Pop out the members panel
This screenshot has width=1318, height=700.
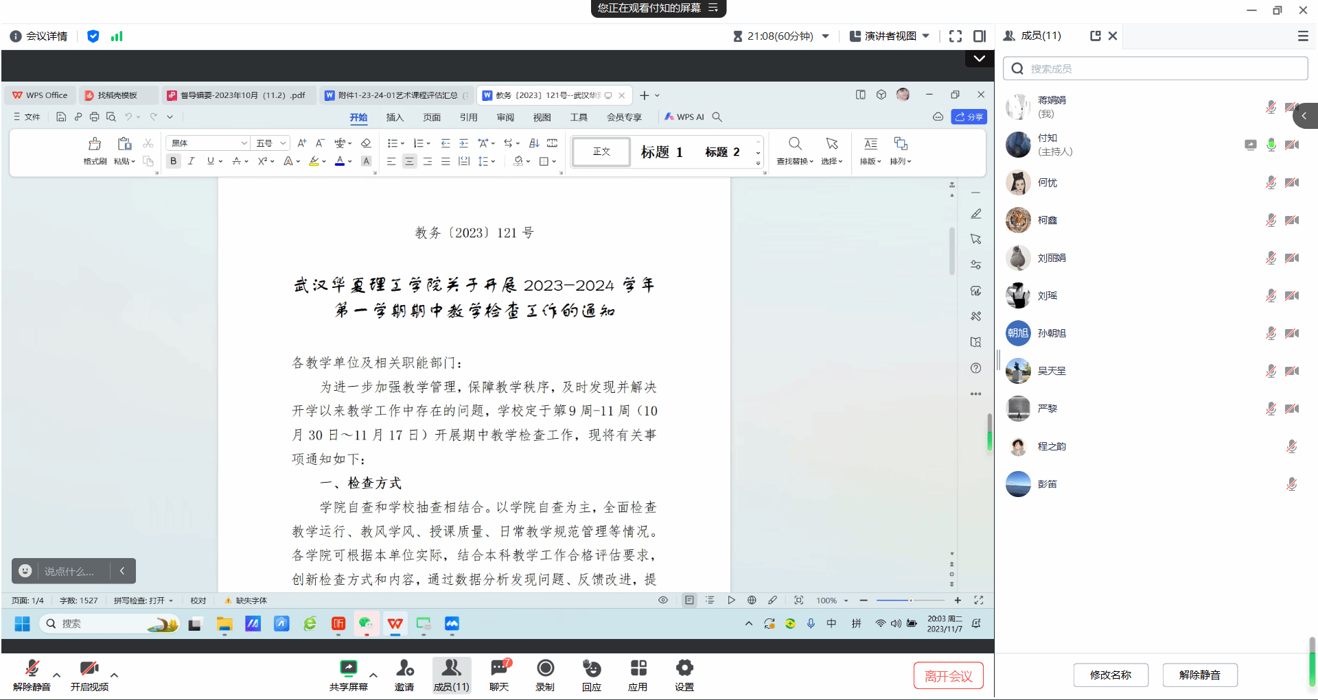pos(1095,36)
